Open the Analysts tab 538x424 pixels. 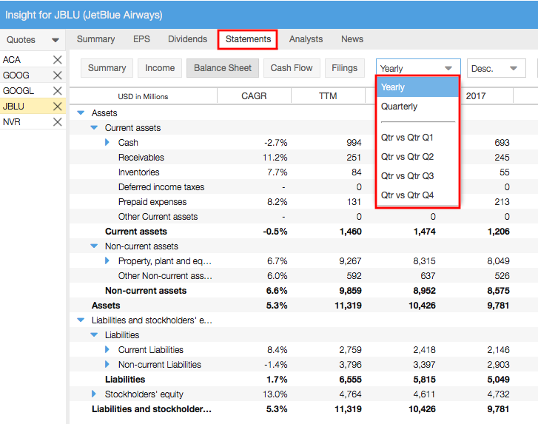tap(306, 39)
